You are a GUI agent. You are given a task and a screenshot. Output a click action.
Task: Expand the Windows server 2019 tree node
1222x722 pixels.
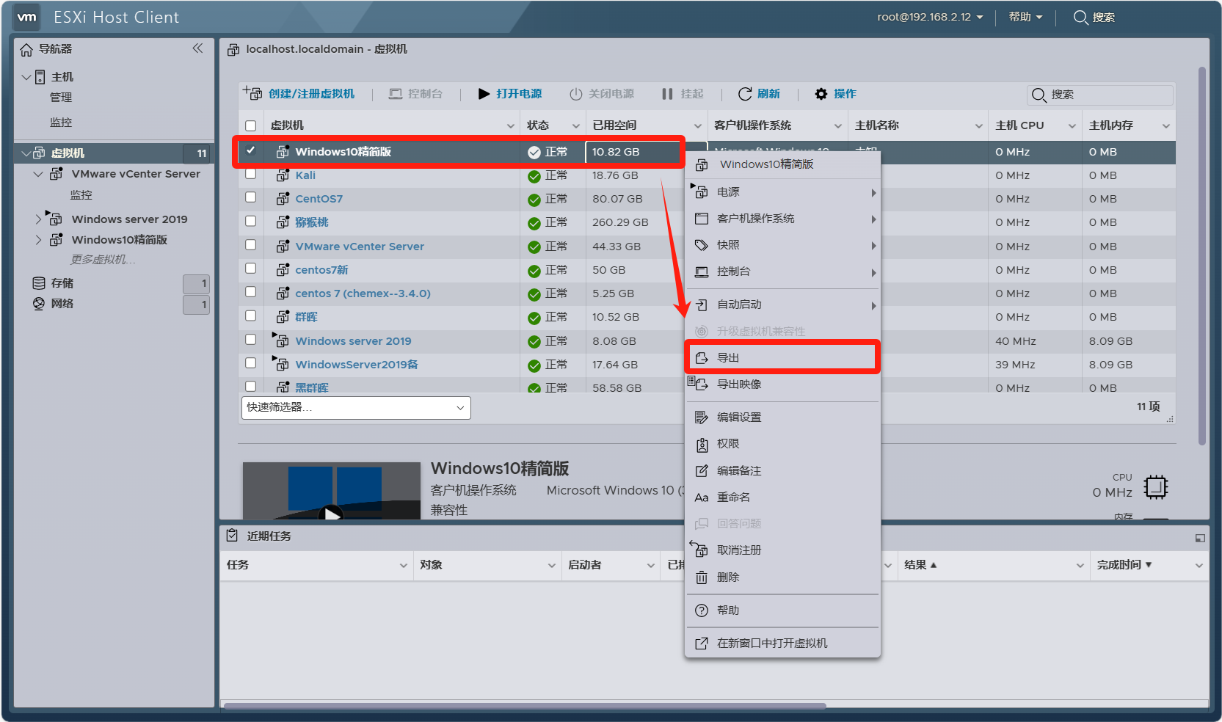point(38,219)
